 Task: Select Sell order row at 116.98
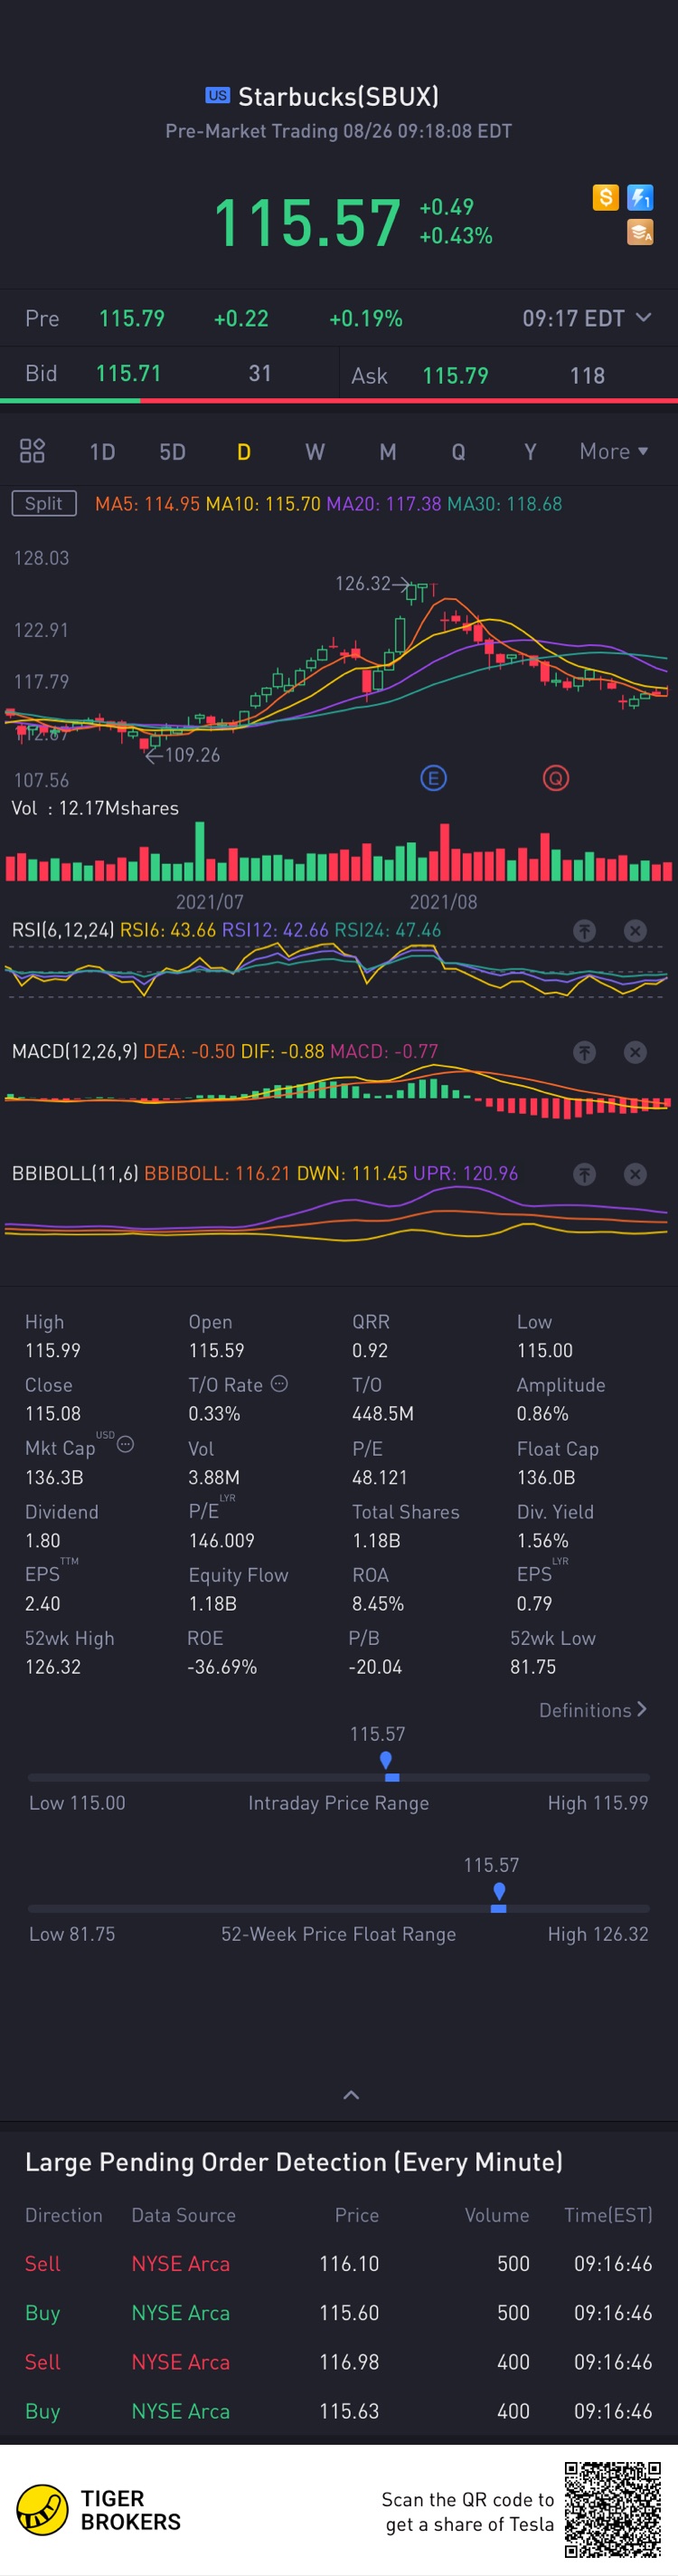(x=338, y=2362)
